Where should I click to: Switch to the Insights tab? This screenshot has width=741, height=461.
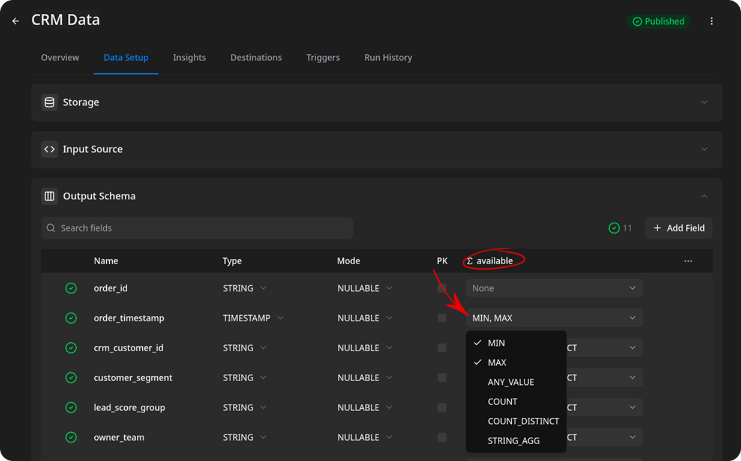click(190, 58)
